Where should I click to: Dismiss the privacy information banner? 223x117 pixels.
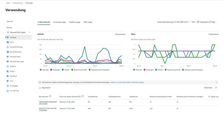217,82
